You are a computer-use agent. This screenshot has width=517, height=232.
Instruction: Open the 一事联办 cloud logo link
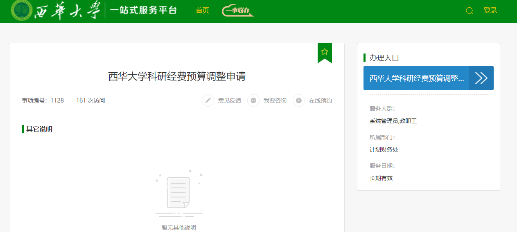tap(237, 11)
